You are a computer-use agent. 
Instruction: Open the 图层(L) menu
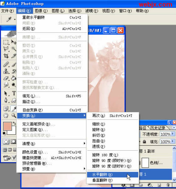[58, 11]
